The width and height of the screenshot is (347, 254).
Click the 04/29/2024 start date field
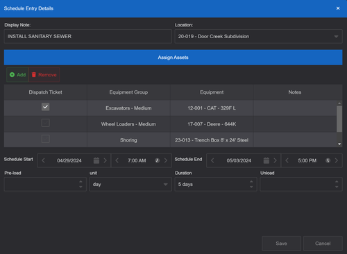tap(69, 160)
